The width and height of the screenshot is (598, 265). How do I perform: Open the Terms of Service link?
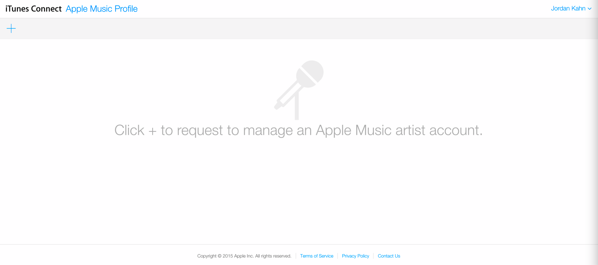[x=316, y=256]
